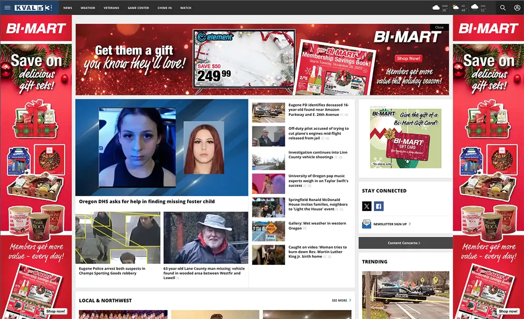Viewport: 524px width, 319px height.
Task: Click the right sidebar Shop now! button
Action: pyautogui.click(x=508, y=311)
